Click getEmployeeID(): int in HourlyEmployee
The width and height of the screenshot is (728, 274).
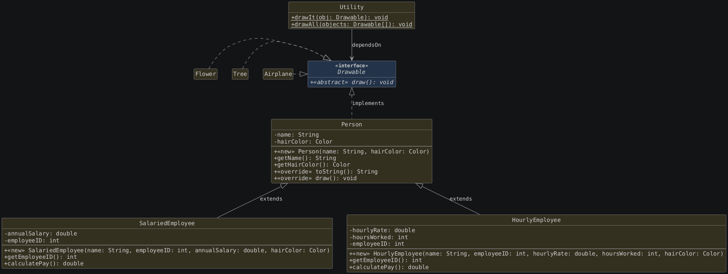coord(385,260)
